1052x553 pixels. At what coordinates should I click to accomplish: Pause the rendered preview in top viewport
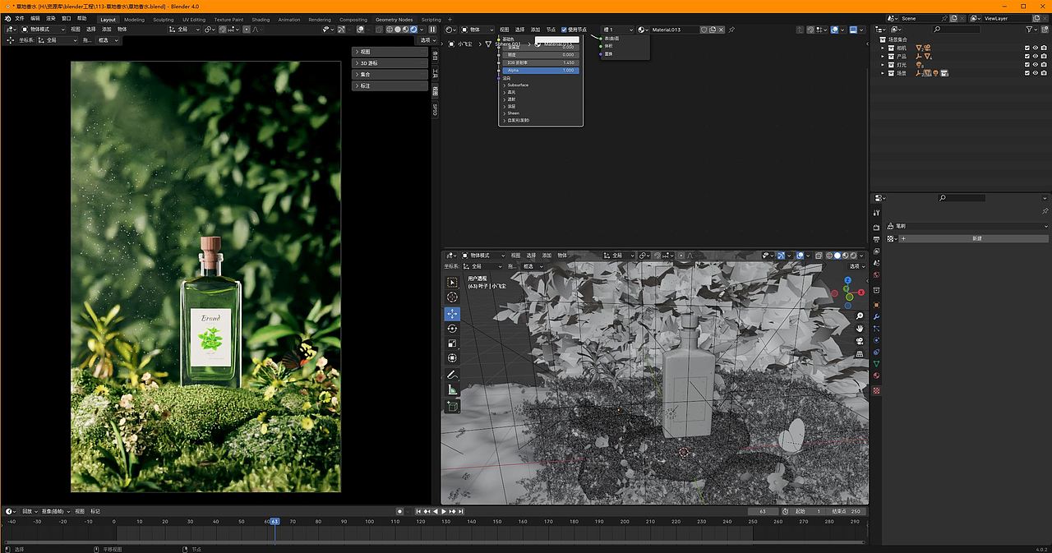tap(433, 30)
